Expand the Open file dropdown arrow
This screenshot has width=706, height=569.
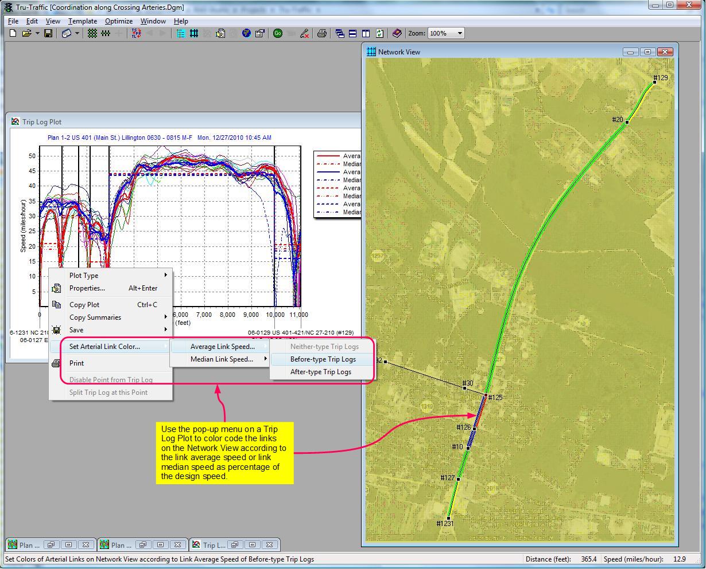(37, 33)
